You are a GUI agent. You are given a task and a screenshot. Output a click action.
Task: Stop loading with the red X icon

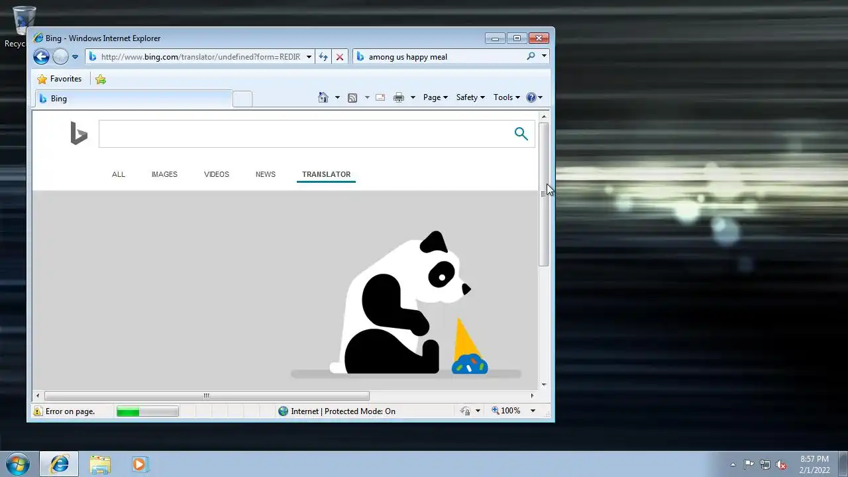(340, 57)
